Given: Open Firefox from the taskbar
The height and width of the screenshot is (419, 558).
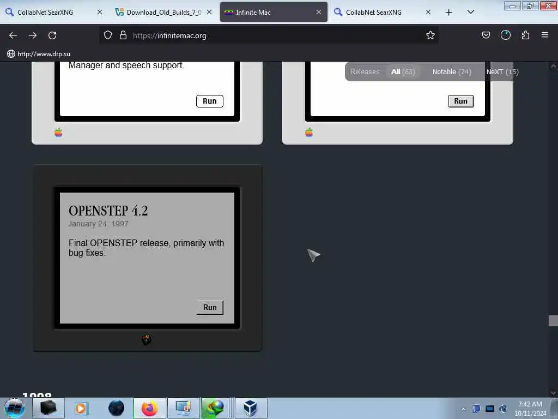Looking at the screenshot, I should tap(150, 408).
